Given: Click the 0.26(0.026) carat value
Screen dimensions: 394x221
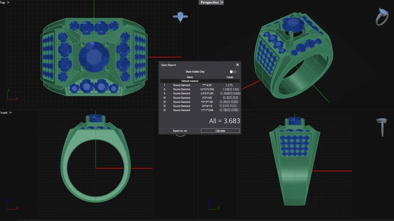Looking at the screenshot, I should click(x=229, y=102).
